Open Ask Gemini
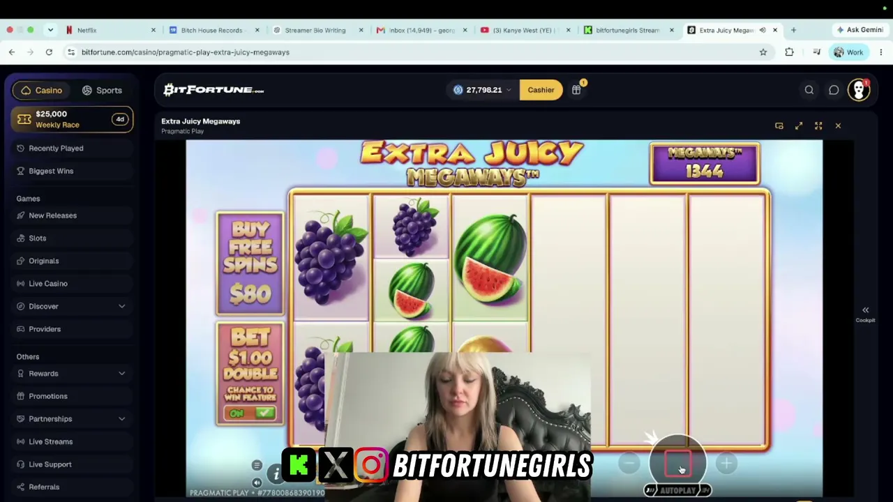This screenshot has width=893, height=502. pos(860,30)
